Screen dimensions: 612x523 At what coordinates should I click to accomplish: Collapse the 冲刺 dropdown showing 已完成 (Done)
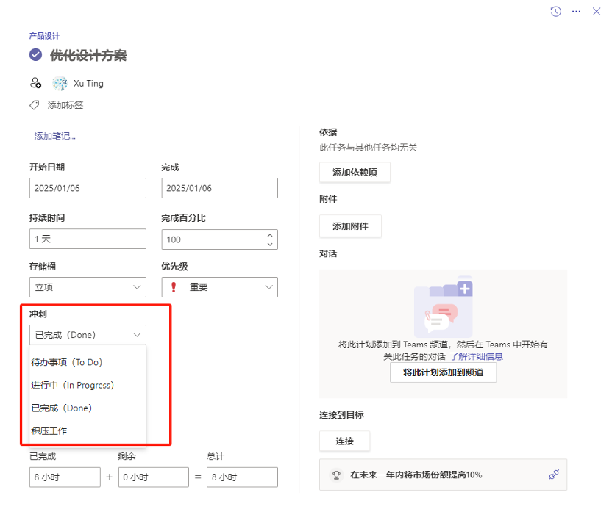[x=88, y=335]
